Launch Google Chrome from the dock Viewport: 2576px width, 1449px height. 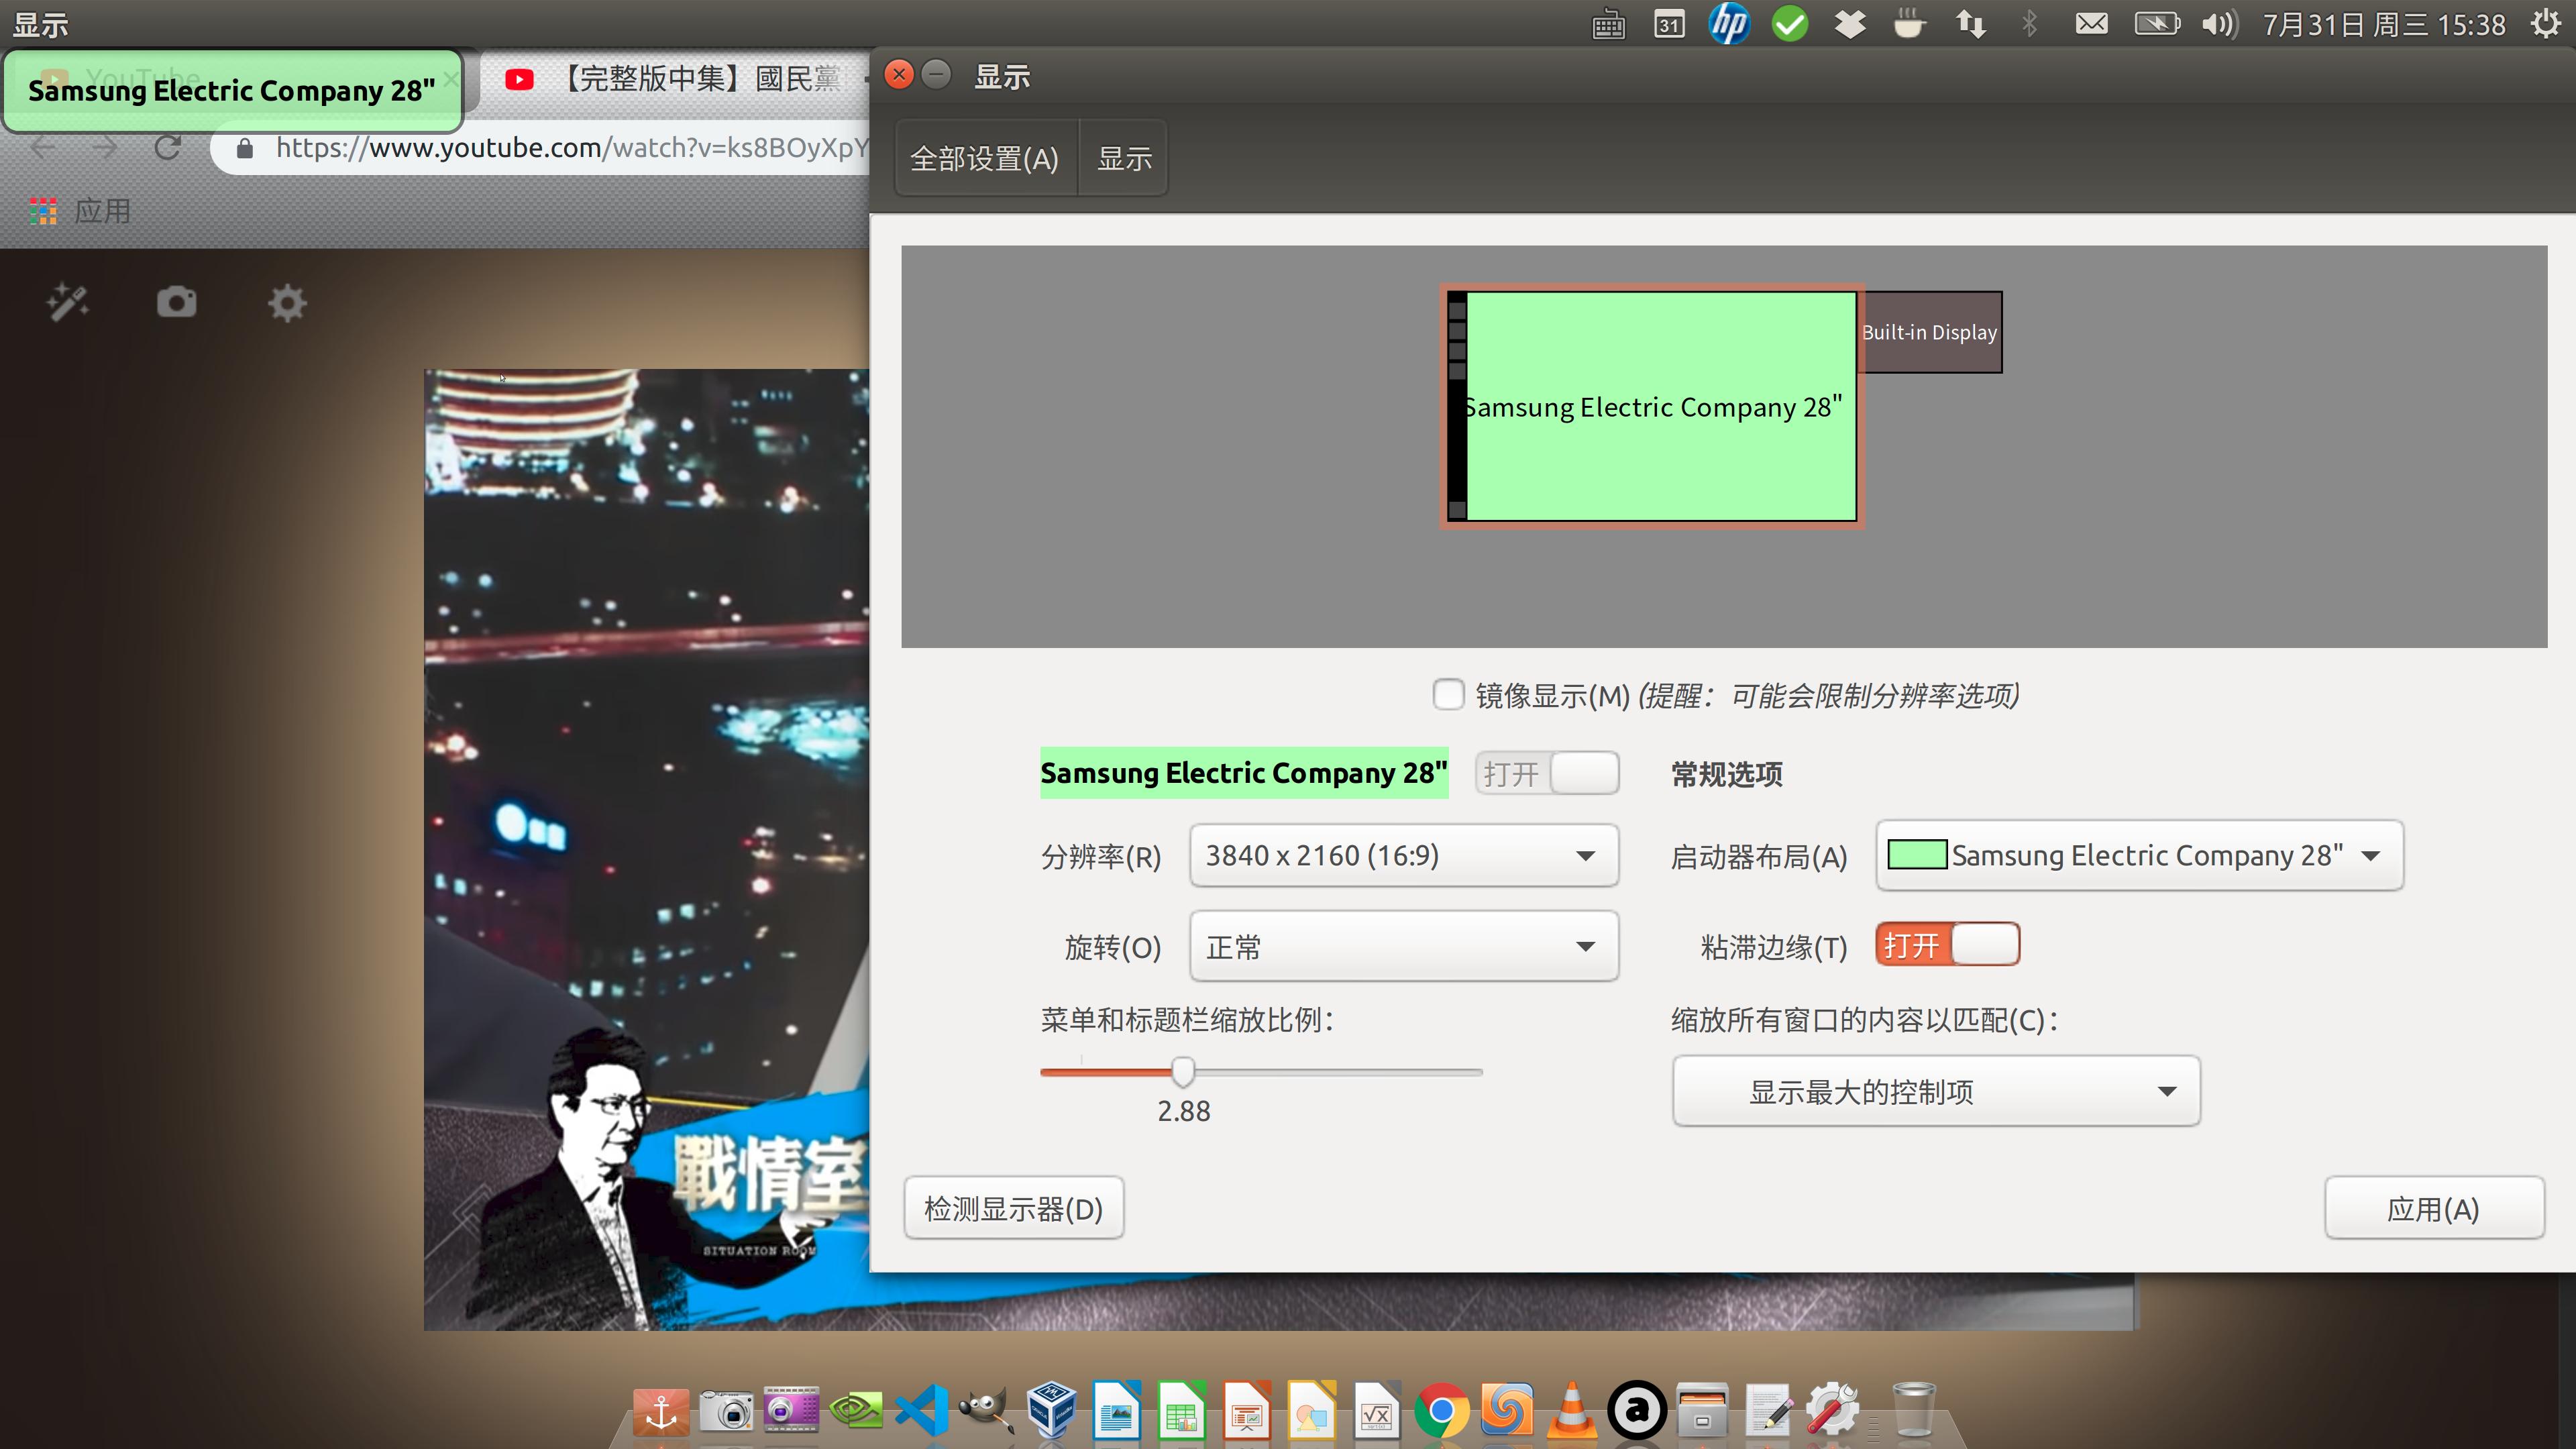coord(1442,1411)
